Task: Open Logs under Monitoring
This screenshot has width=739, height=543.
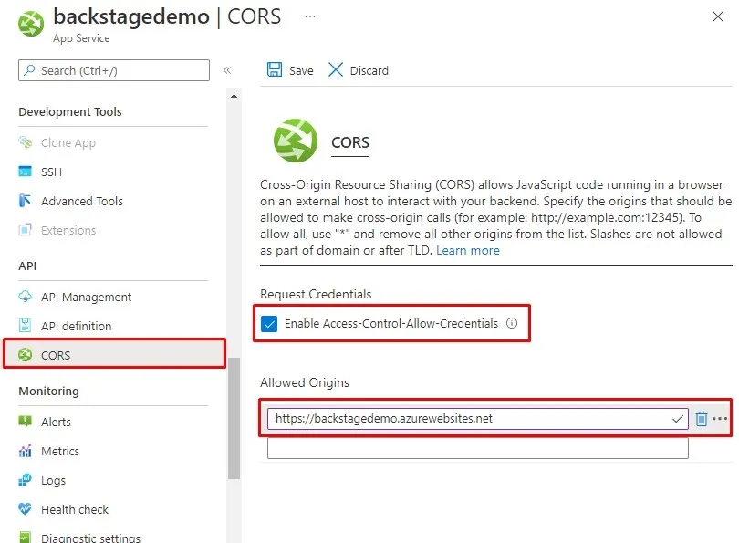Action: pos(53,481)
